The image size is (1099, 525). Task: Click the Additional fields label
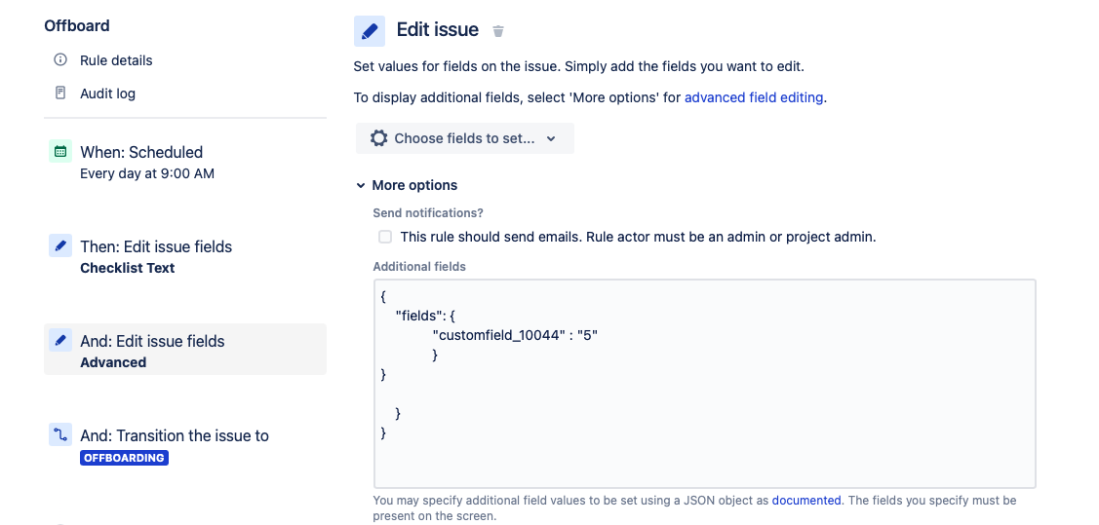(x=419, y=267)
